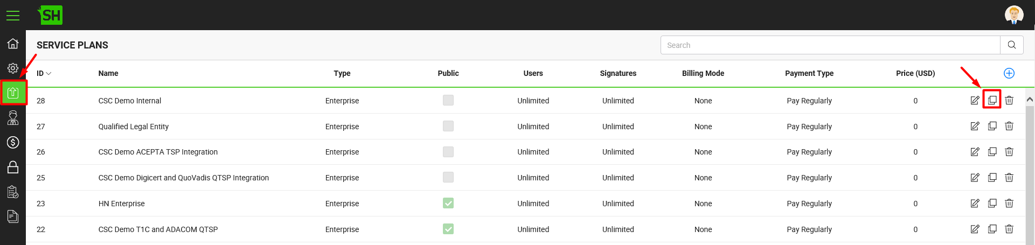Select the HN Enterprise name
The width and height of the screenshot is (1035, 245).
point(122,204)
